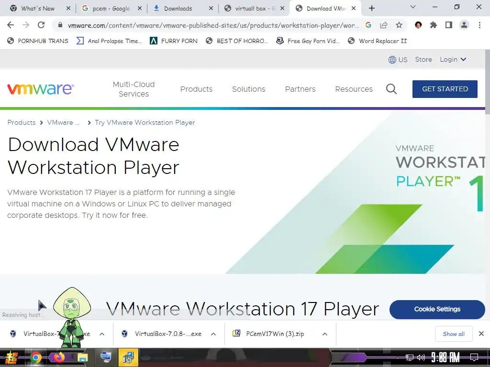
Task: Bookmark this page with the star icon
Action: pos(399,25)
